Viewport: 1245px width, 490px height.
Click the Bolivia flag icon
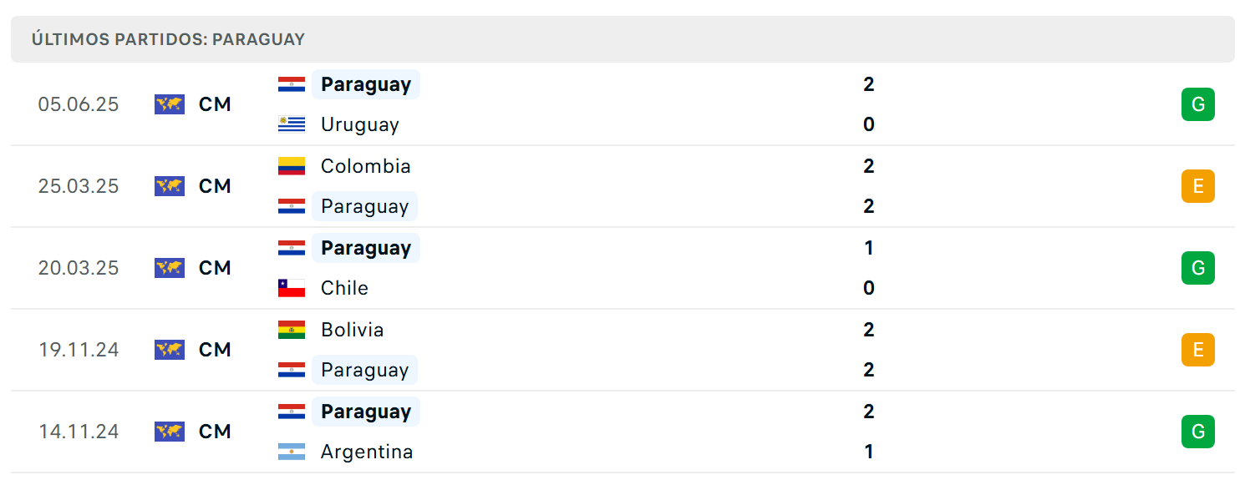tap(292, 330)
